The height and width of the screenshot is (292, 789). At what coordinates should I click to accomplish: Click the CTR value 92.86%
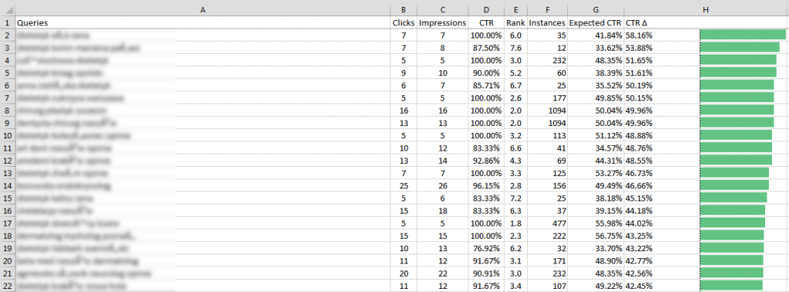click(488, 161)
